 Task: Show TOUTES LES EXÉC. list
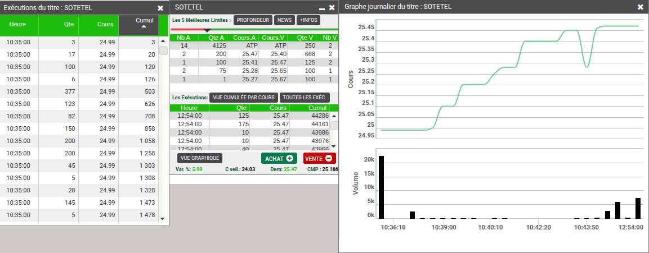click(x=305, y=98)
